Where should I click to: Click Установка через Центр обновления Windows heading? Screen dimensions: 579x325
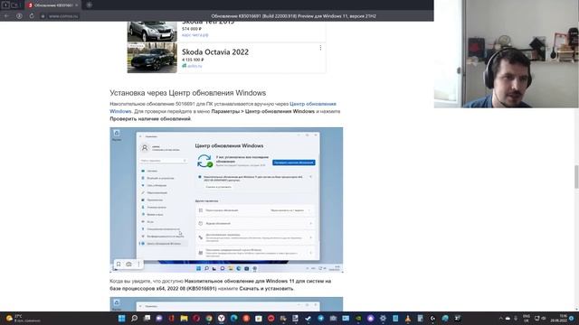click(187, 93)
